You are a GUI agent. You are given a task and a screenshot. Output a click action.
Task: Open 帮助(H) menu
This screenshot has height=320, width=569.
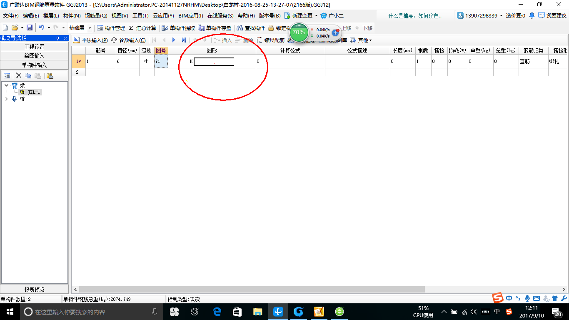[246, 15]
